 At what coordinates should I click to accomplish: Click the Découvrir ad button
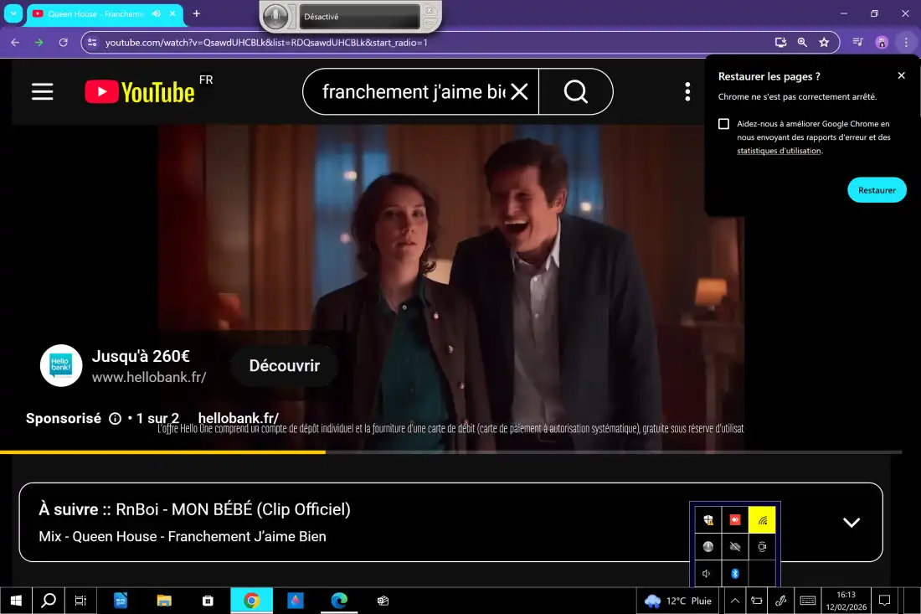point(285,366)
